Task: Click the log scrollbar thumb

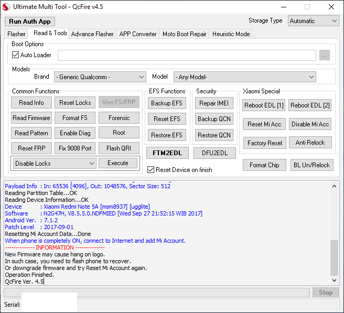Action: click(334, 258)
